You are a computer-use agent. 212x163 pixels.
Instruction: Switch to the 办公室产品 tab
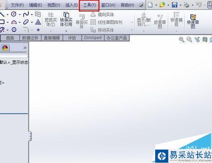point(117,38)
